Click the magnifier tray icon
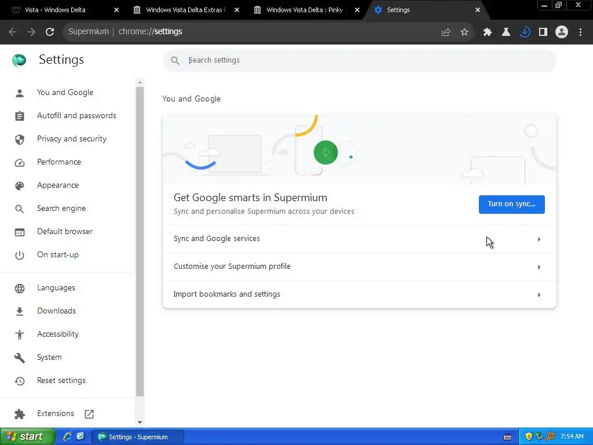593x445 pixels. 550,437
